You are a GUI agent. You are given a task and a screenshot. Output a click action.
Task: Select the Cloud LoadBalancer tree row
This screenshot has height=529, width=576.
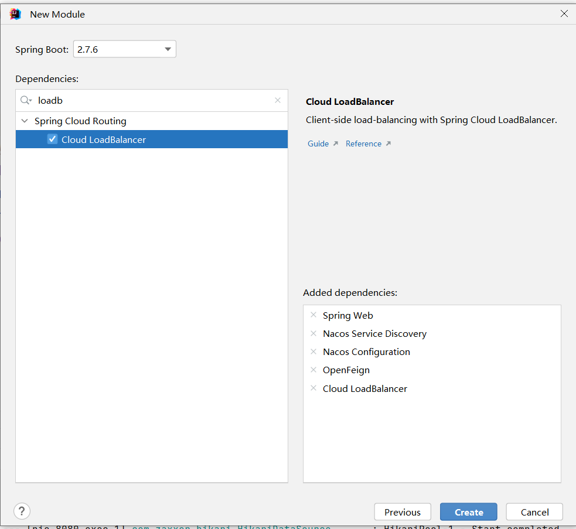click(152, 139)
